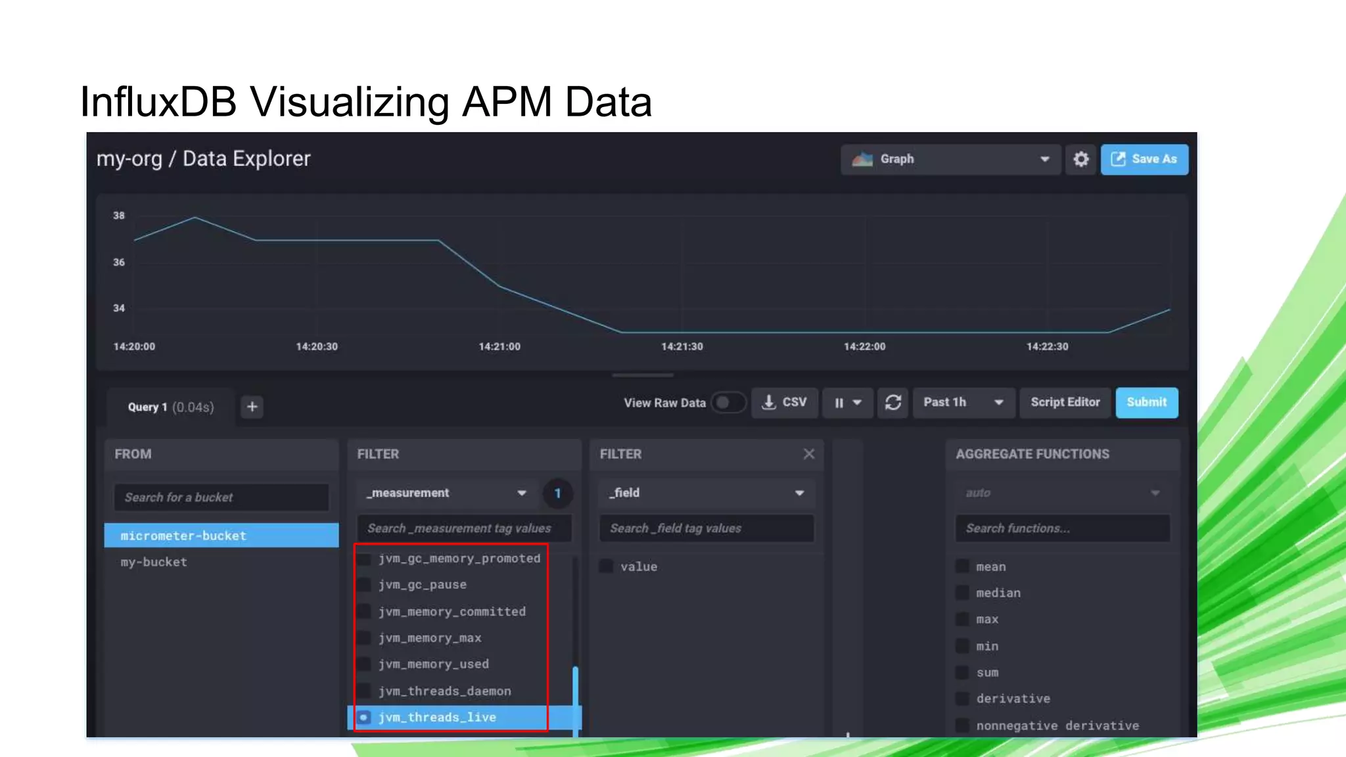Open visualization settings gear icon

pyautogui.click(x=1081, y=159)
